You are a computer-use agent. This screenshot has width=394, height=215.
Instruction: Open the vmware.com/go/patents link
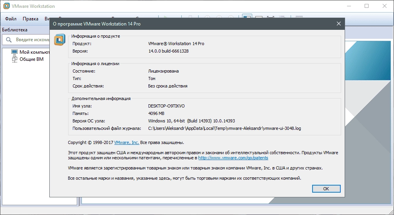tap(233, 158)
